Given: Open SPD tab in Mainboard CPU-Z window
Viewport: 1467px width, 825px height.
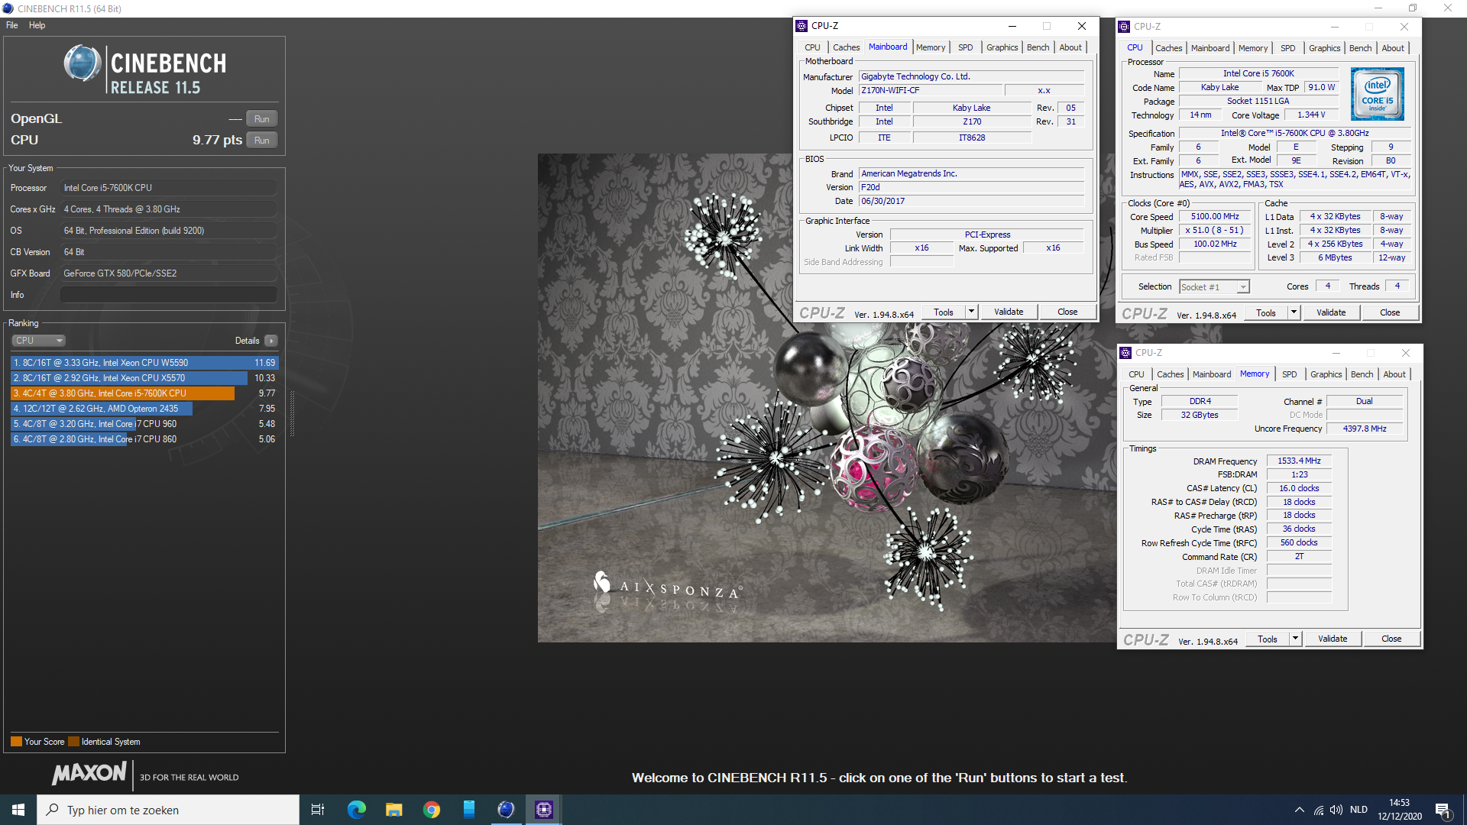Looking at the screenshot, I should (966, 47).
